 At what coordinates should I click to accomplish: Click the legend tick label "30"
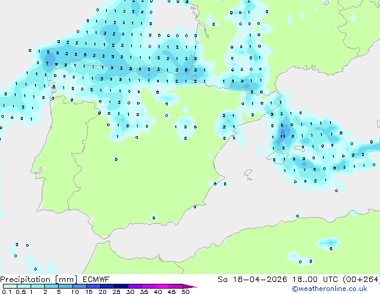(130, 292)
